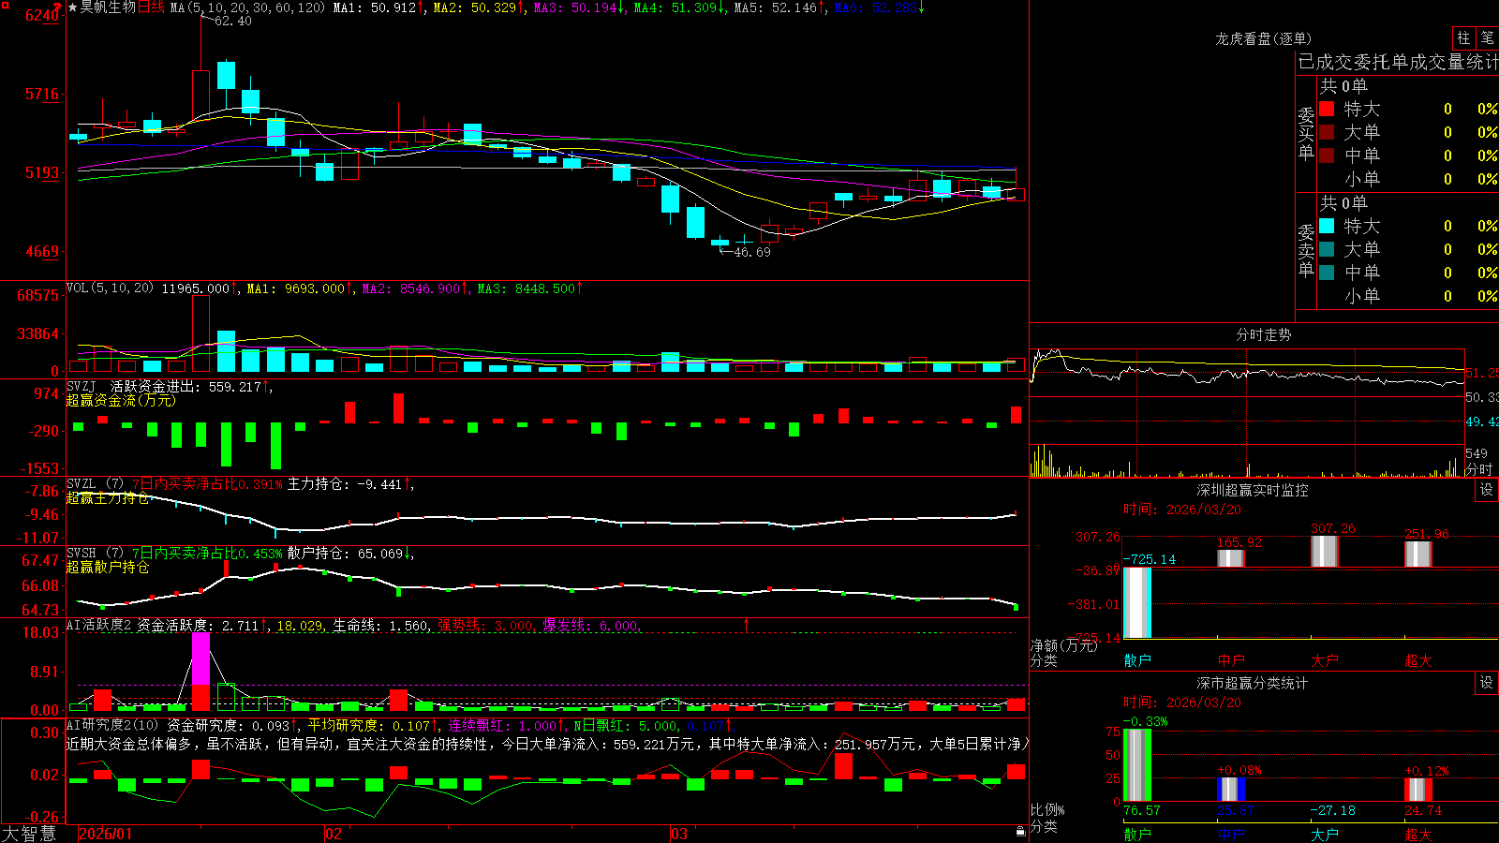
Task: Click the red square icon at top-left corner
Action: 4,4
